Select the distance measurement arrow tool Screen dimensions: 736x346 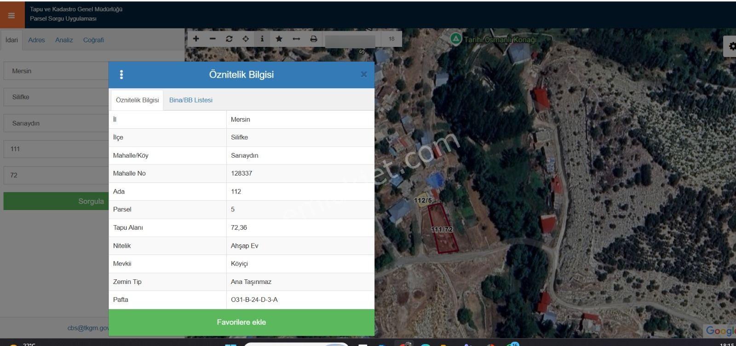coord(296,39)
